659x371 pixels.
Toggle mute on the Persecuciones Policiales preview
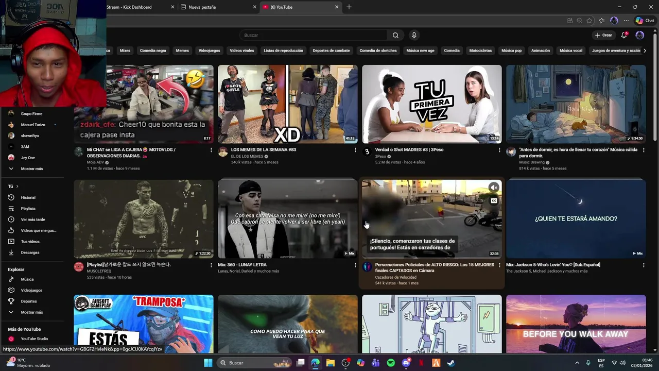(x=494, y=188)
